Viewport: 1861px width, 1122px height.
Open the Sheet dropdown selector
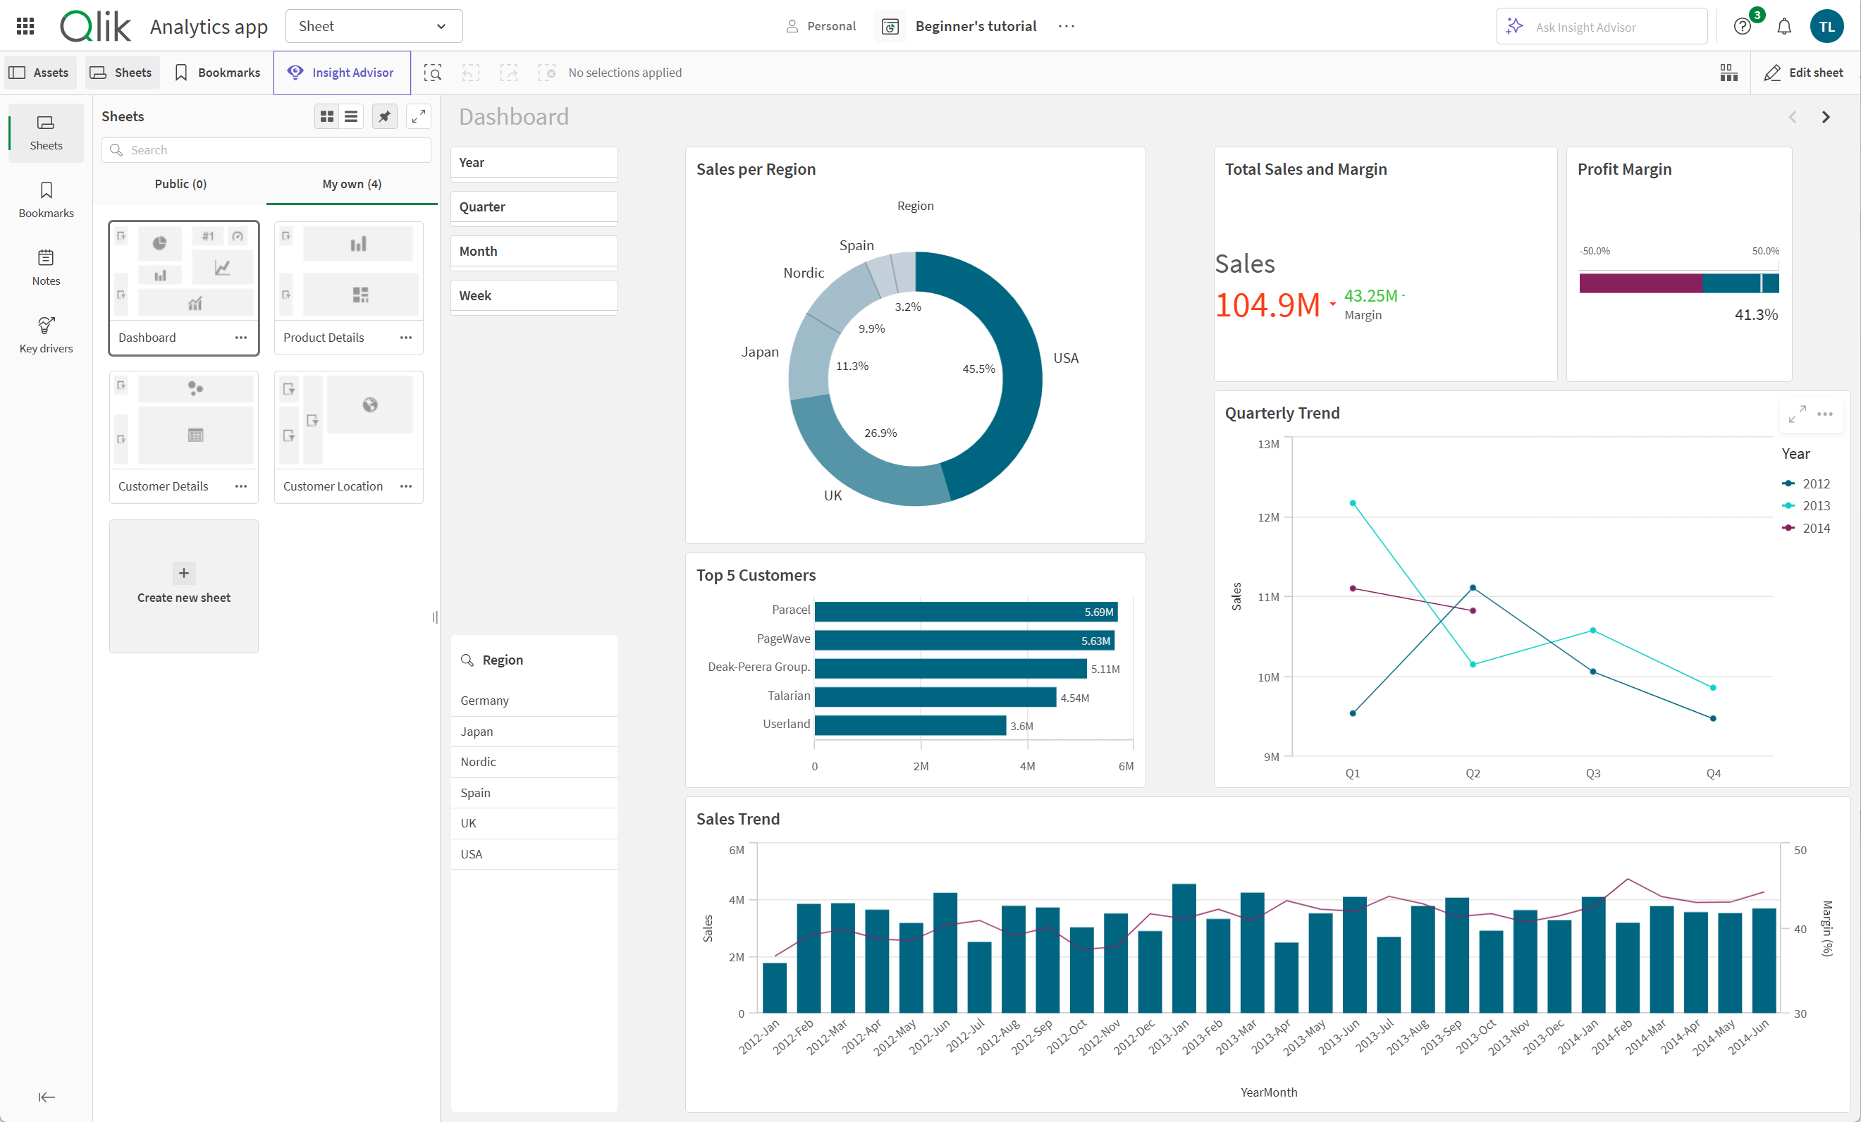371,25
